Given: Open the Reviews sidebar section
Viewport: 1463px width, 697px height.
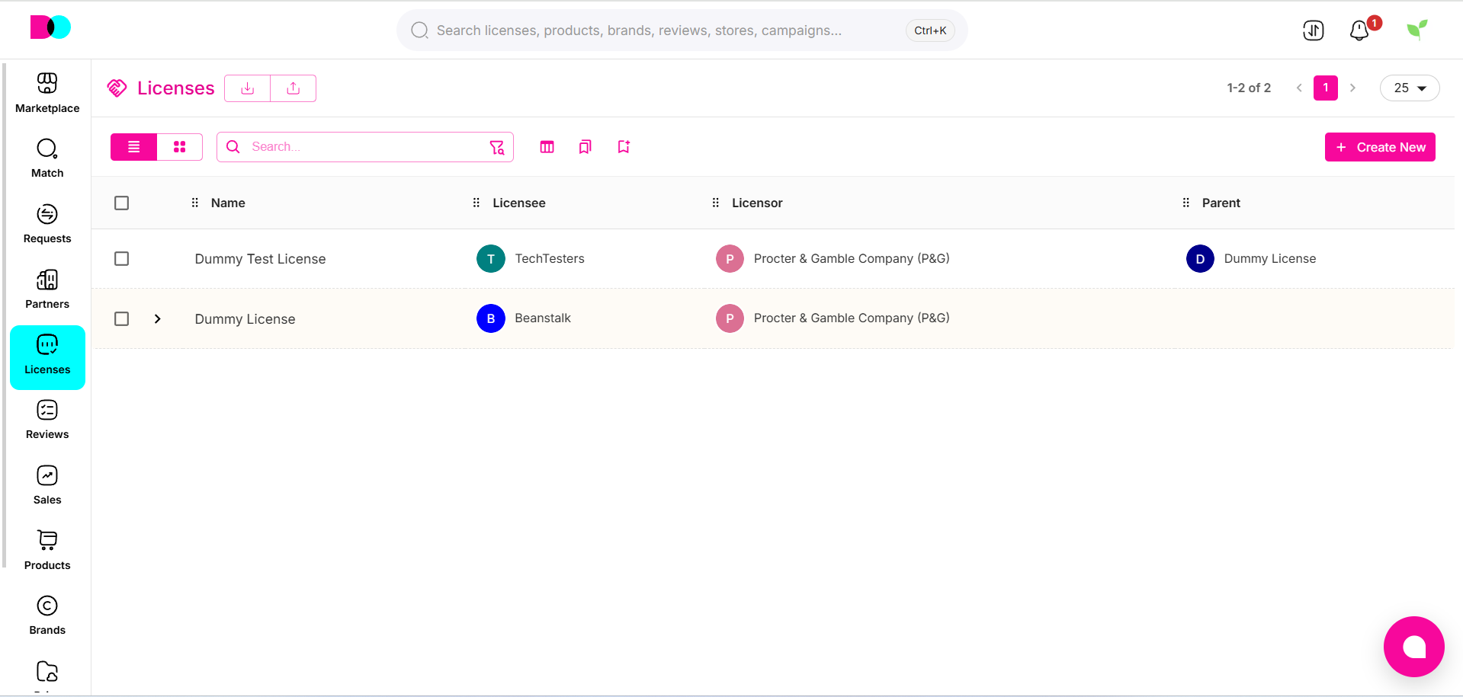Looking at the screenshot, I should (x=47, y=420).
